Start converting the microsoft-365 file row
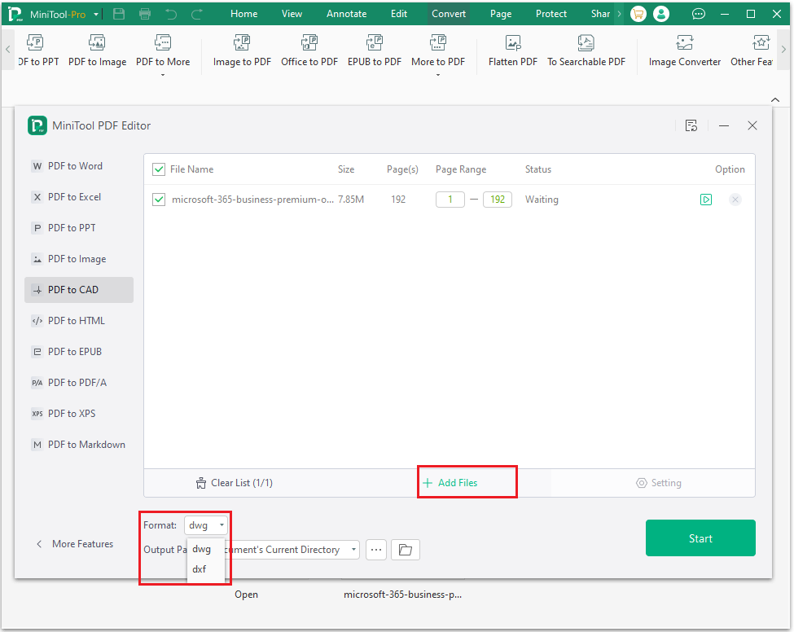 click(x=706, y=200)
